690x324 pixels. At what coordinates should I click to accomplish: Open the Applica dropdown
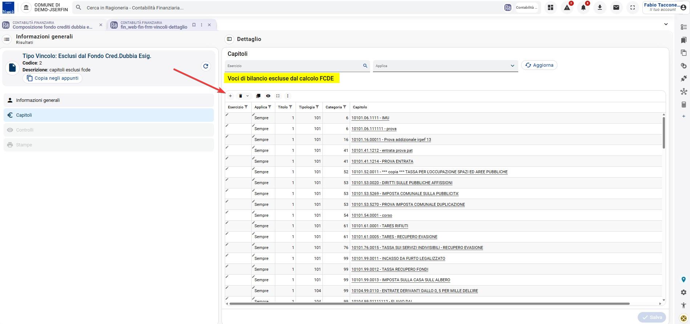click(445, 66)
